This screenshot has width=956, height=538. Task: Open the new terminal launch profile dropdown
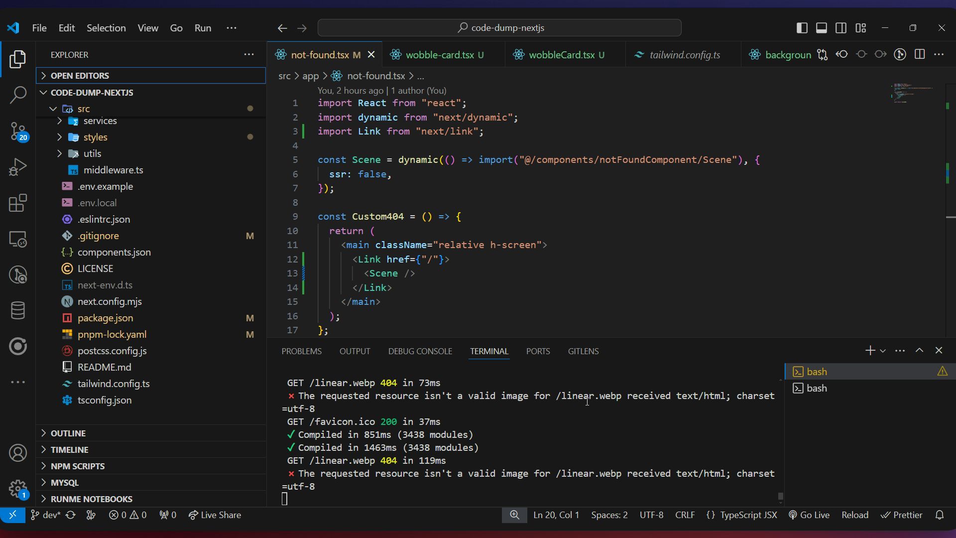[883, 351]
